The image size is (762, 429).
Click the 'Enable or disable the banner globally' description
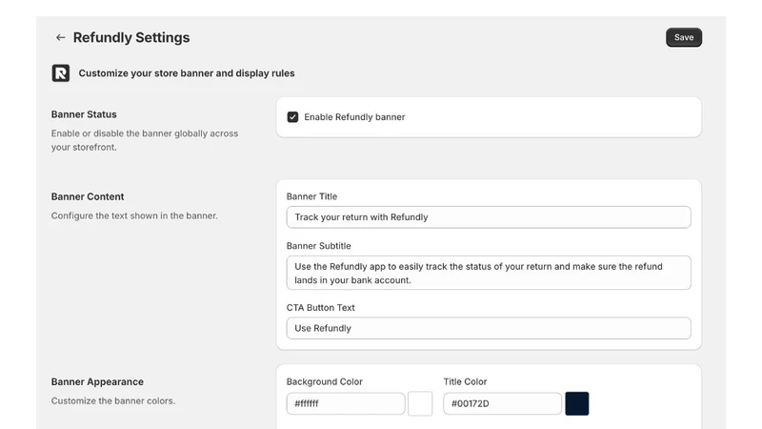145,140
